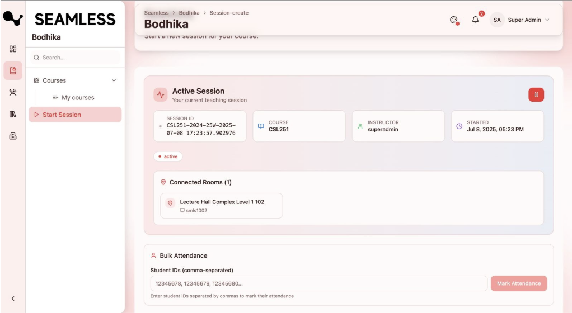Click the Seamless breadcrumb link
The width and height of the screenshot is (572, 313).
156,13
